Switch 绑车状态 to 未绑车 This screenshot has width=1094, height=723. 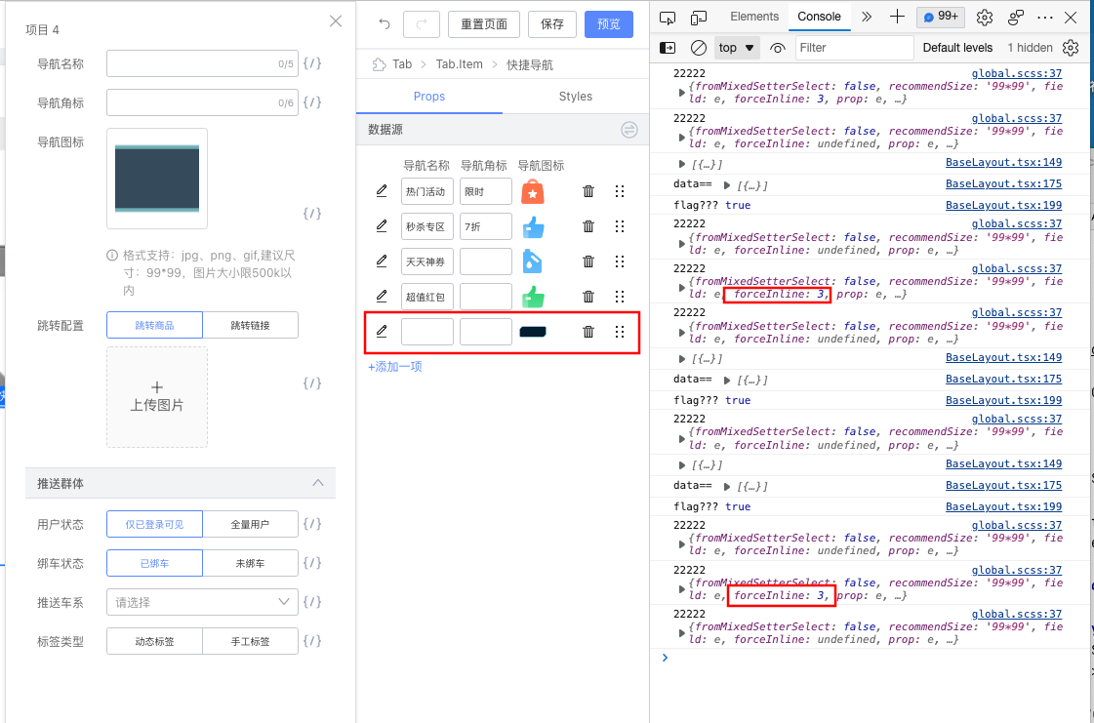(250, 563)
